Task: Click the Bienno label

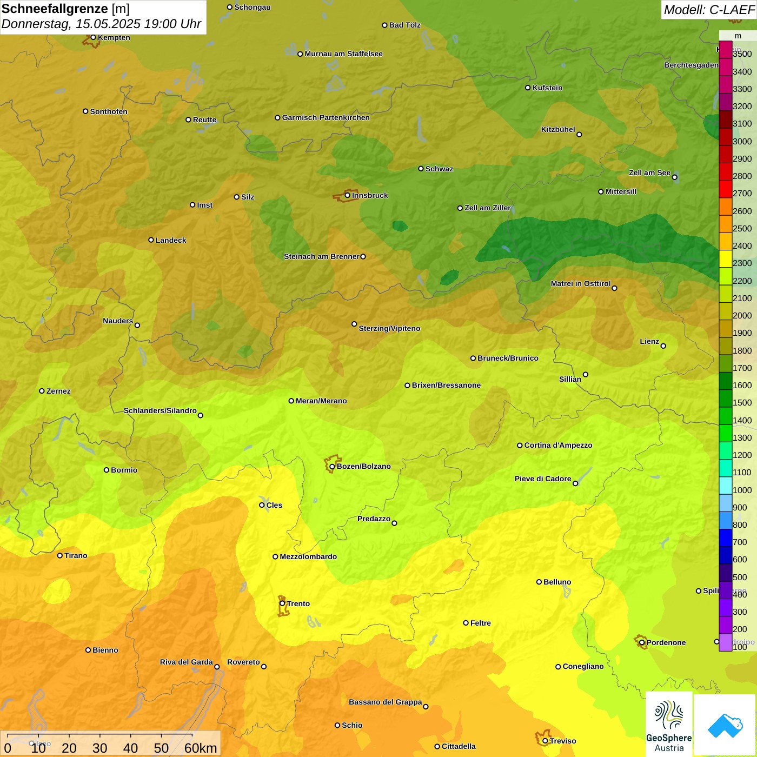Action: click(x=105, y=650)
